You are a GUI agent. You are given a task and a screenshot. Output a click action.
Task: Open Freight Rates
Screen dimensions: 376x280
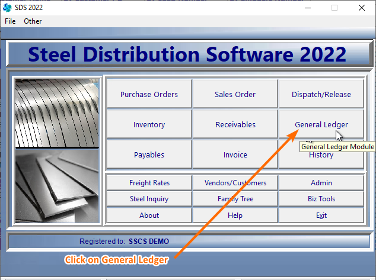tap(149, 183)
